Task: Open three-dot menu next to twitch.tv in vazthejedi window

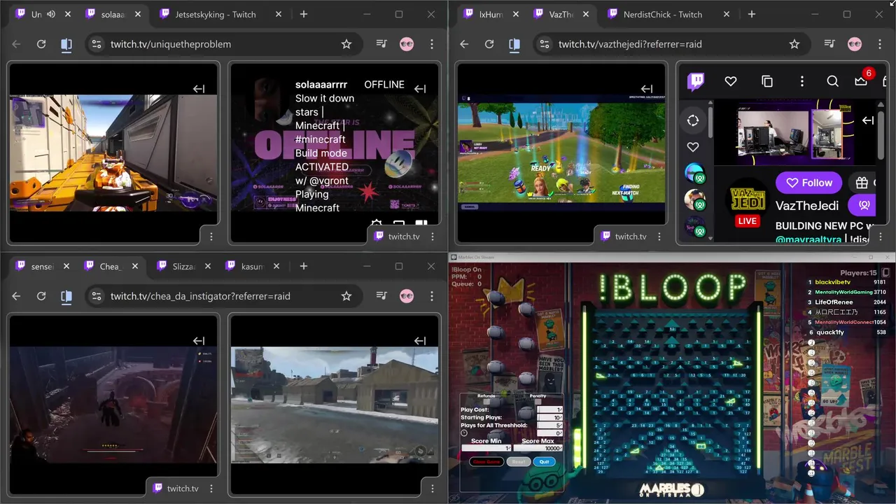Action: click(x=659, y=237)
